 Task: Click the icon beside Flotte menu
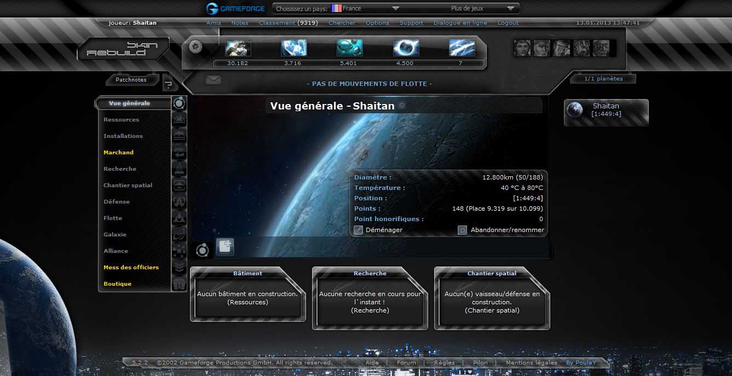[180, 218]
